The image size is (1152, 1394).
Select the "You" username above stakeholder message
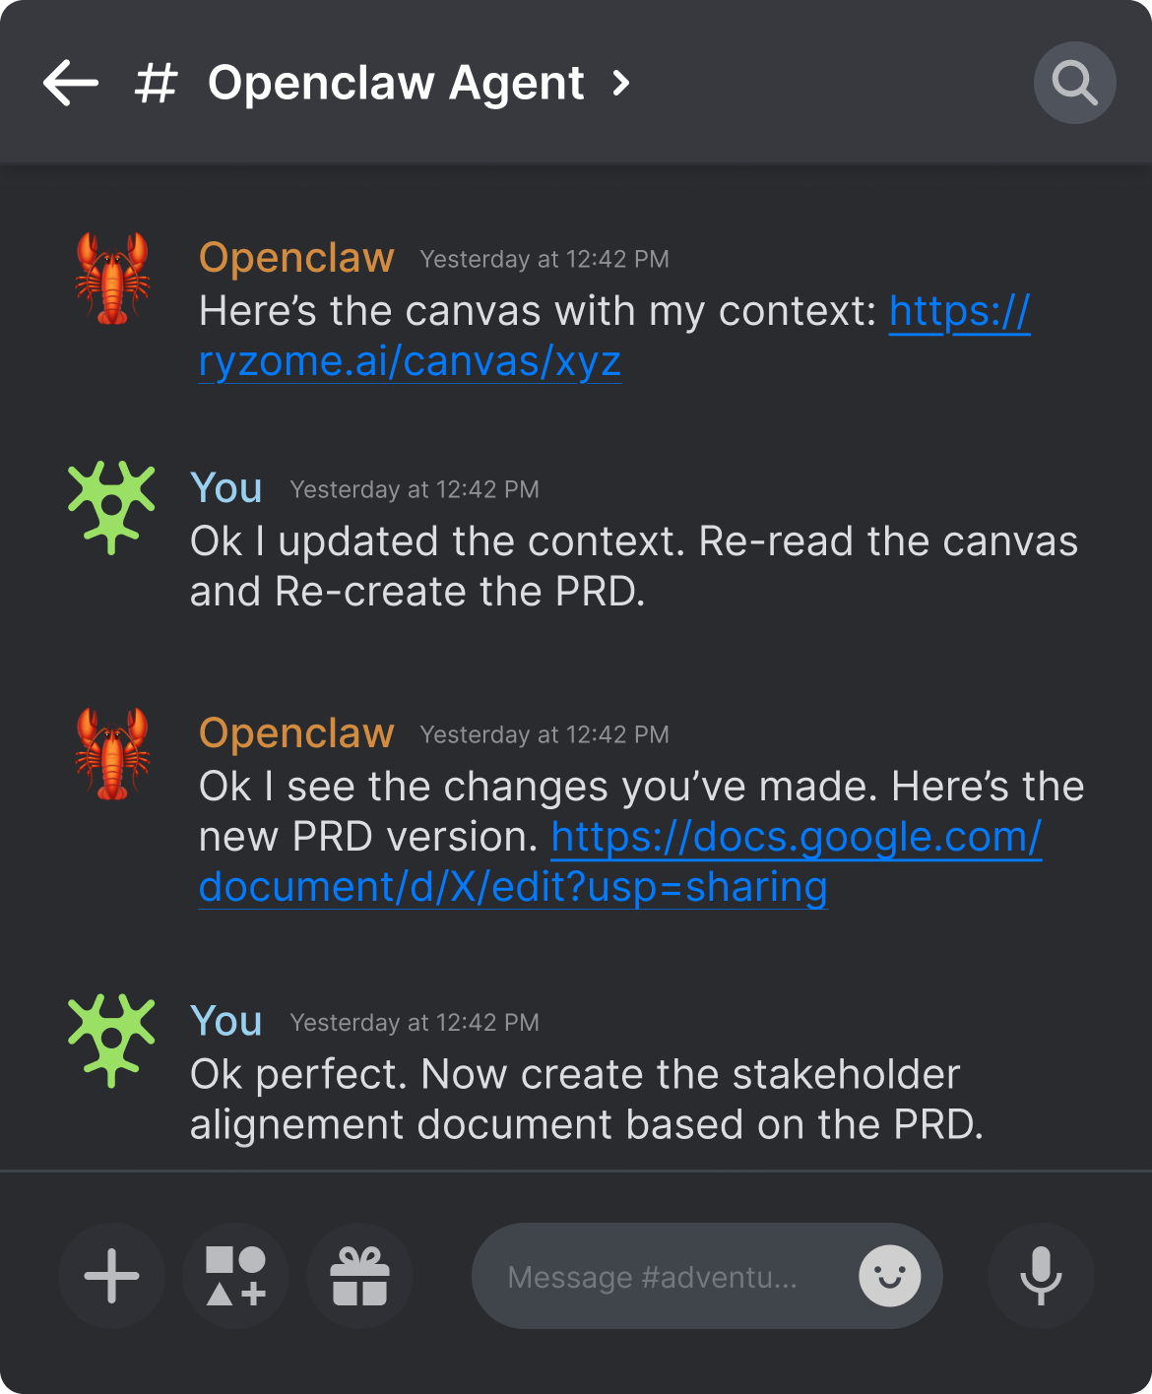226,1021
